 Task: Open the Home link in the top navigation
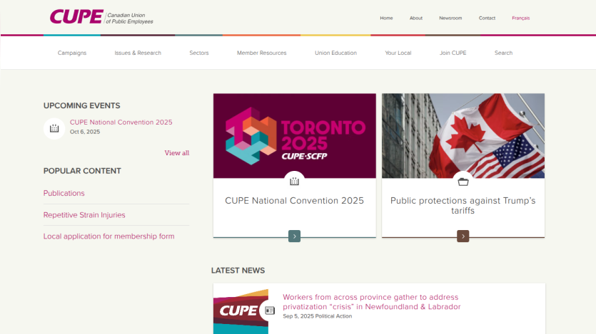pos(386,19)
